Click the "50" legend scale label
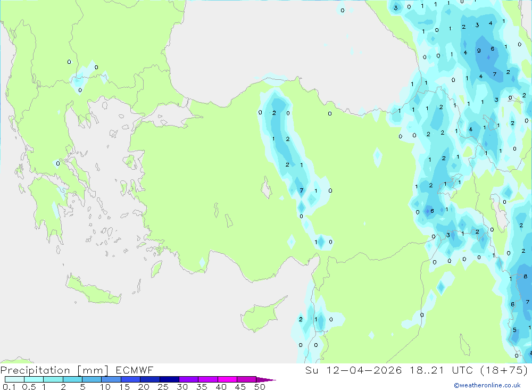The width and height of the screenshot is (532, 390). coord(260,387)
